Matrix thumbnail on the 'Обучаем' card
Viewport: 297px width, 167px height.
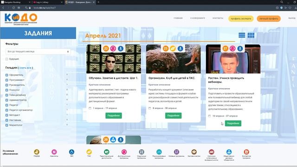[x=114, y=59]
